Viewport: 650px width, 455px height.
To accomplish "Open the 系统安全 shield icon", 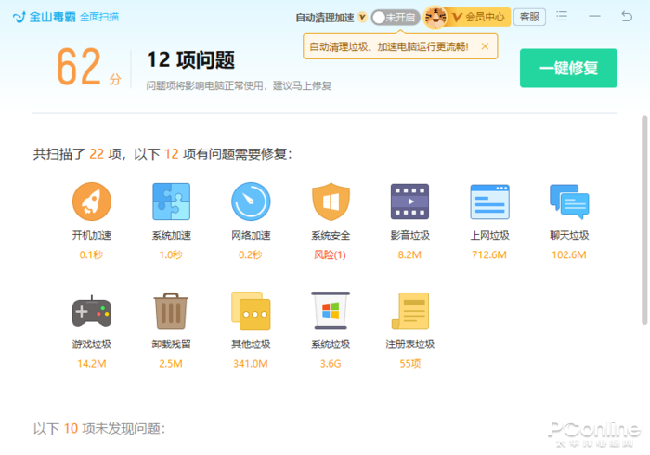I will pyautogui.click(x=330, y=201).
